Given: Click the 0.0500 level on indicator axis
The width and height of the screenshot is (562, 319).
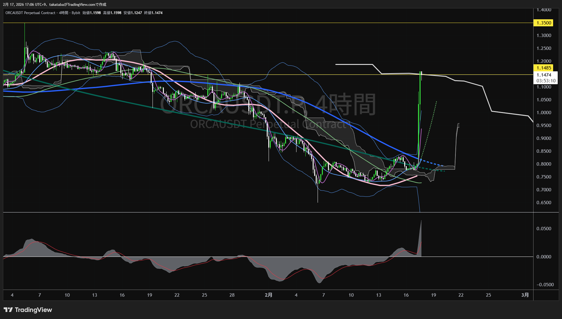Looking at the screenshot, I should click(x=544, y=229).
